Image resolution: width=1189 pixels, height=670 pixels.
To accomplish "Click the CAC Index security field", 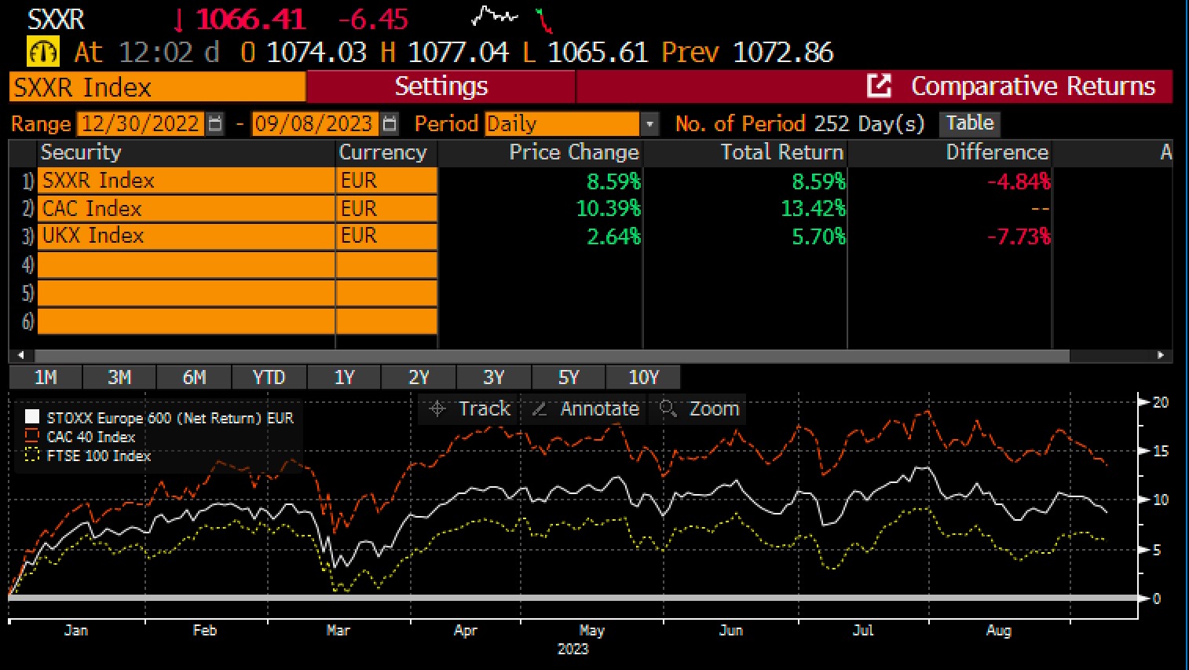I will point(186,208).
